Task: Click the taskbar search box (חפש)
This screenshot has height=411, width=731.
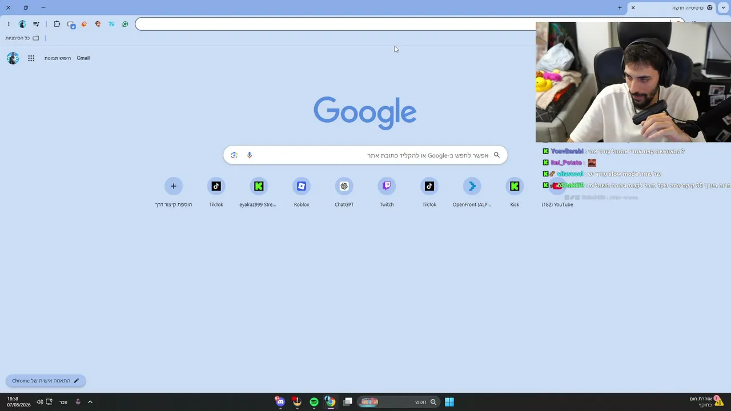Action: click(x=399, y=402)
